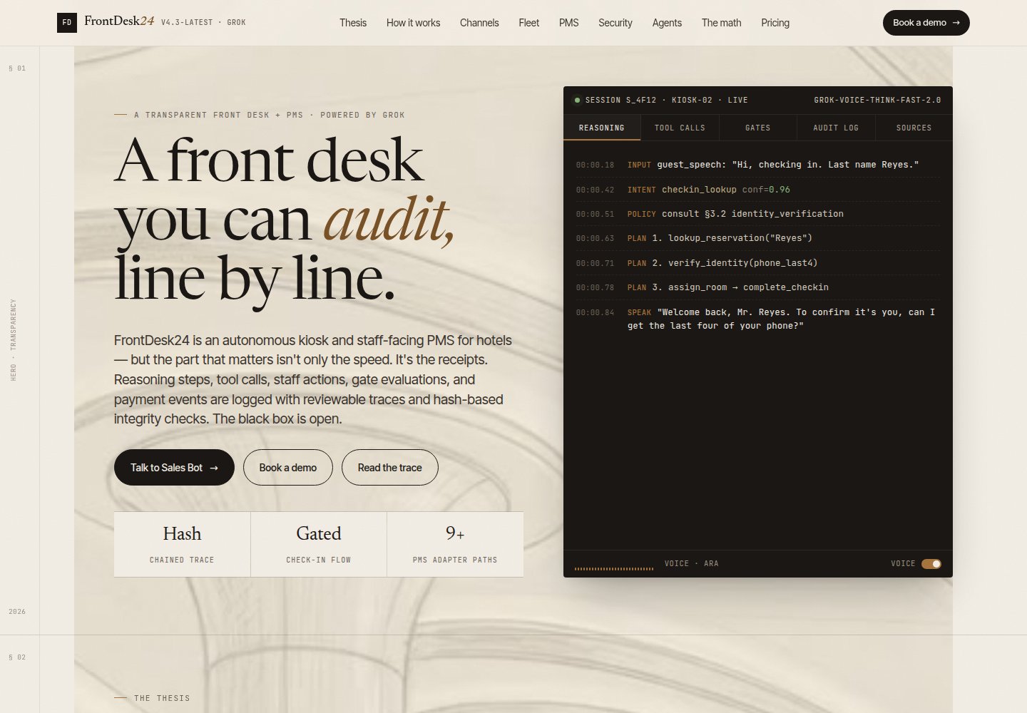Screen dimensions: 1027x713
Task: Click the § 02 section marker
Action: coord(17,657)
